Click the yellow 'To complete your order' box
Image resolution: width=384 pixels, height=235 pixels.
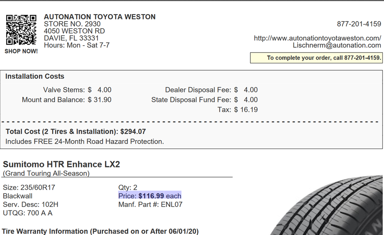[x=316, y=58]
